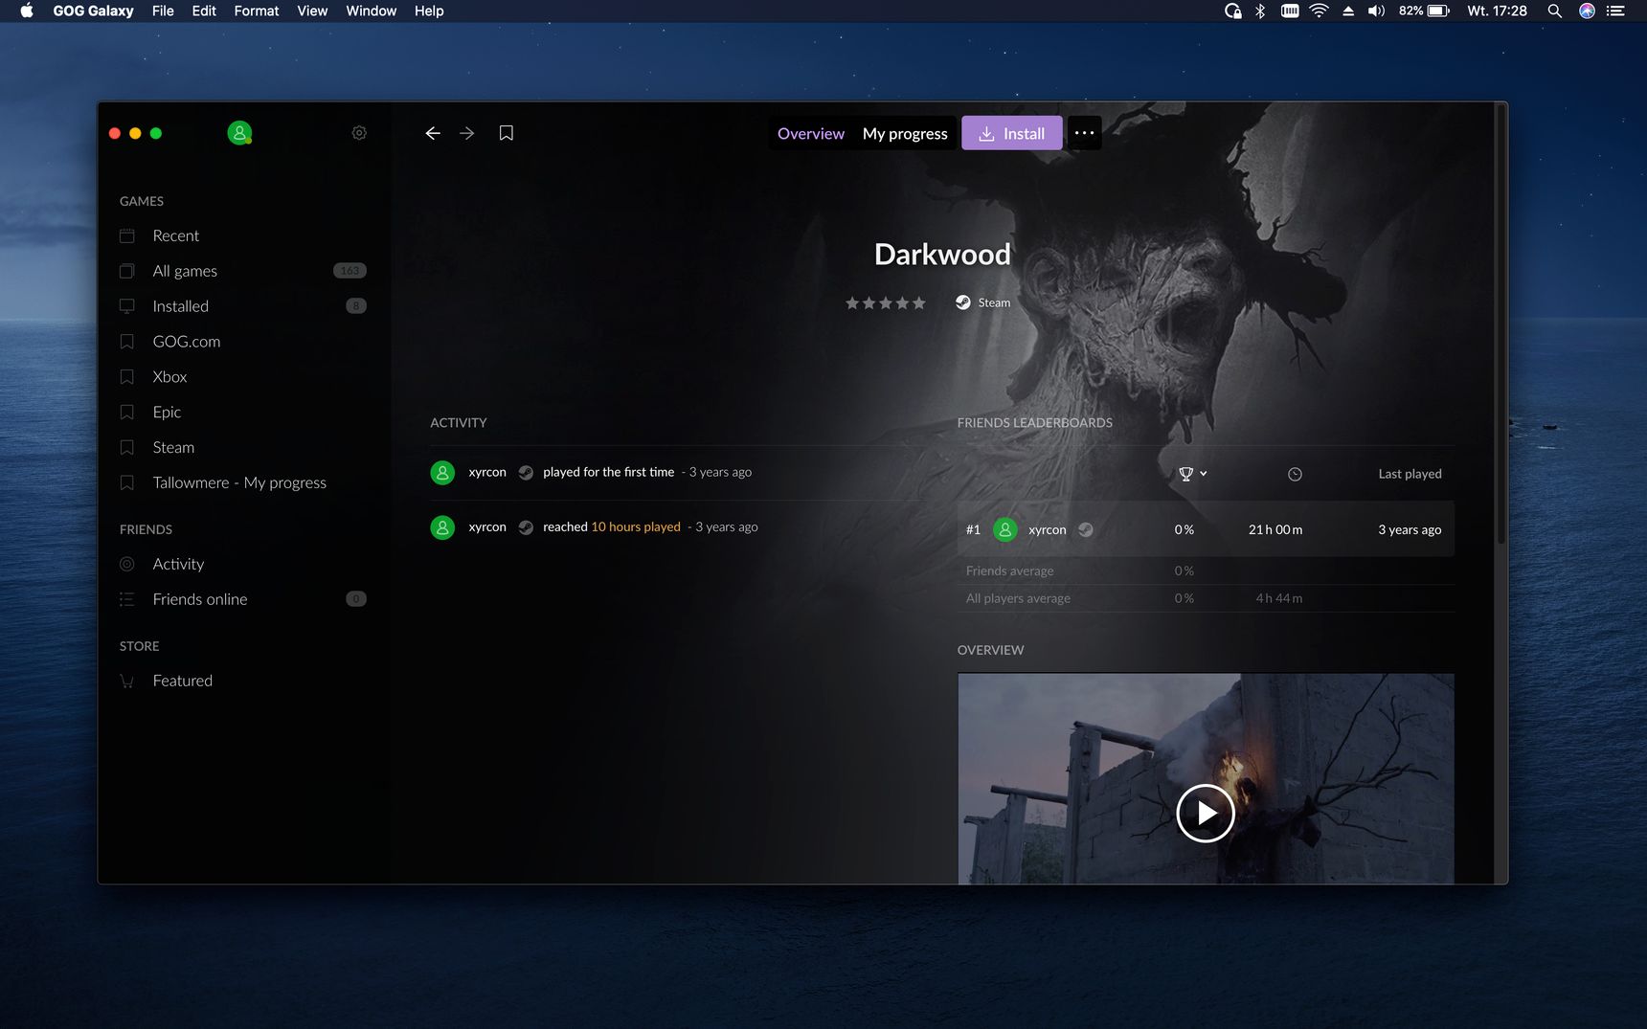1647x1029 pixels.
Task: Switch to the My progress tab
Action: (905, 133)
